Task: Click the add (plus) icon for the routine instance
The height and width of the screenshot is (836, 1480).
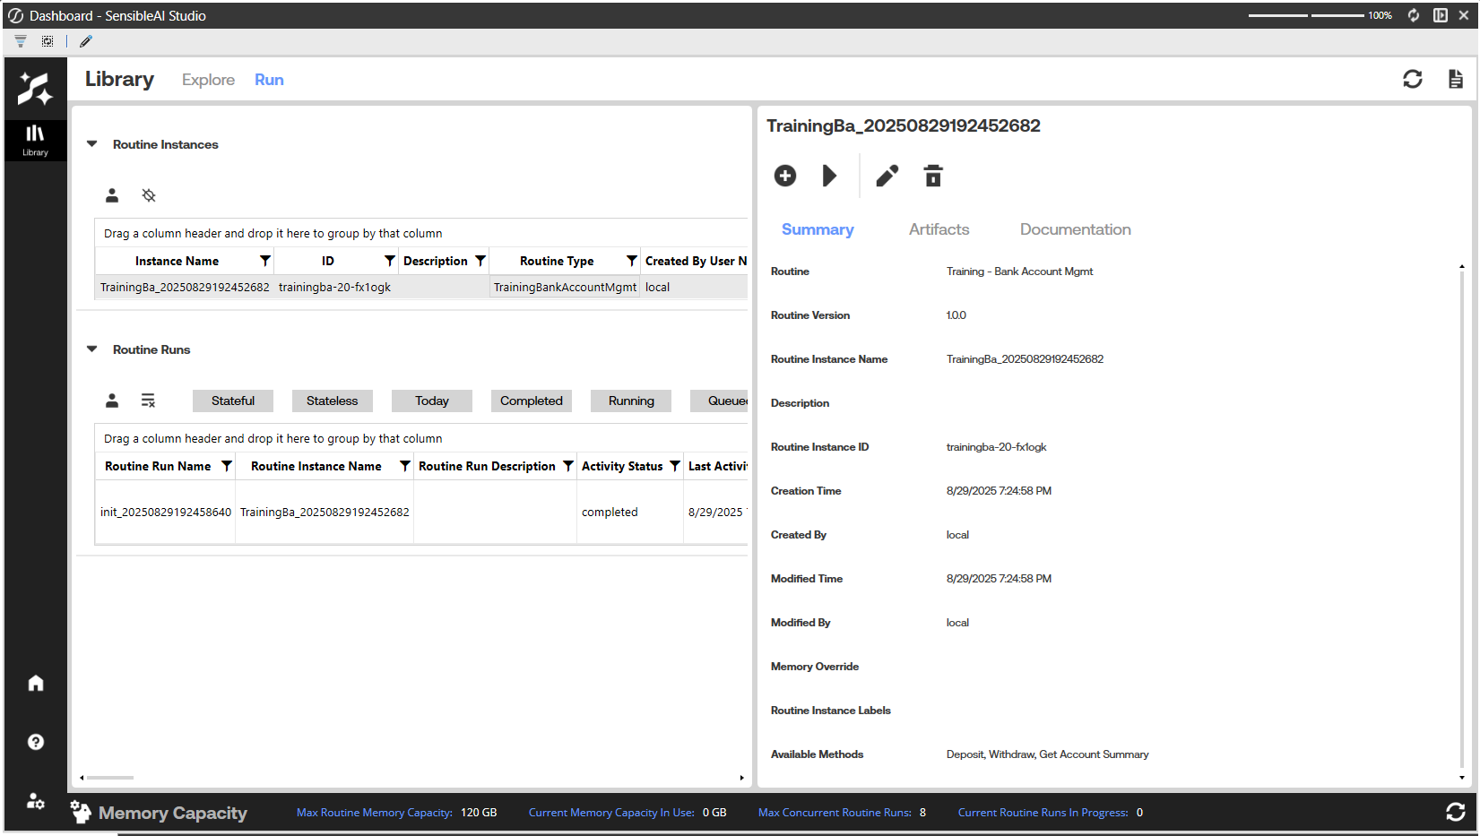Action: point(784,176)
